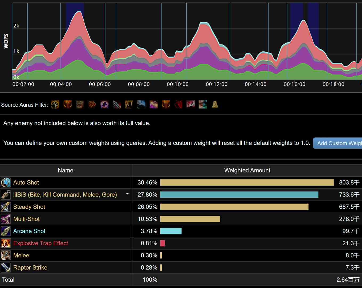Toggle the pink purple glow aura filter
Screen dimensions: 362x288
tap(153, 104)
